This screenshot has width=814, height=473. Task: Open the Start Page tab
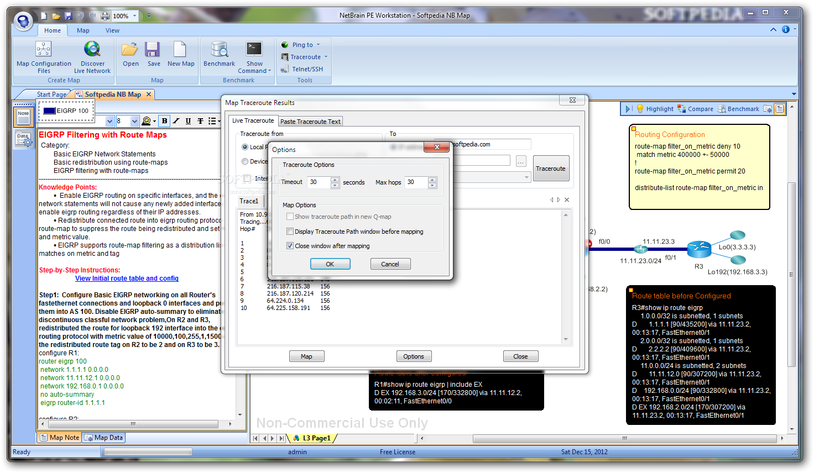coord(51,94)
